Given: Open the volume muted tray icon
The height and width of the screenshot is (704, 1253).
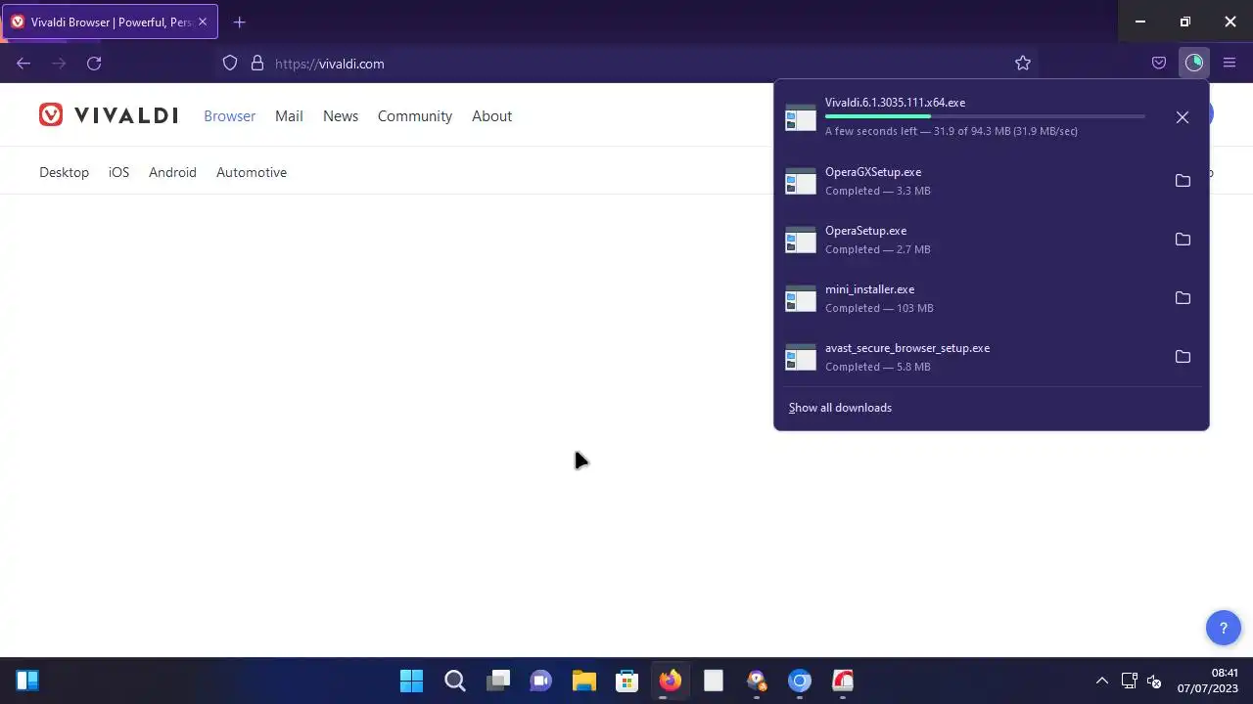Looking at the screenshot, I should [x=1154, y=681].
